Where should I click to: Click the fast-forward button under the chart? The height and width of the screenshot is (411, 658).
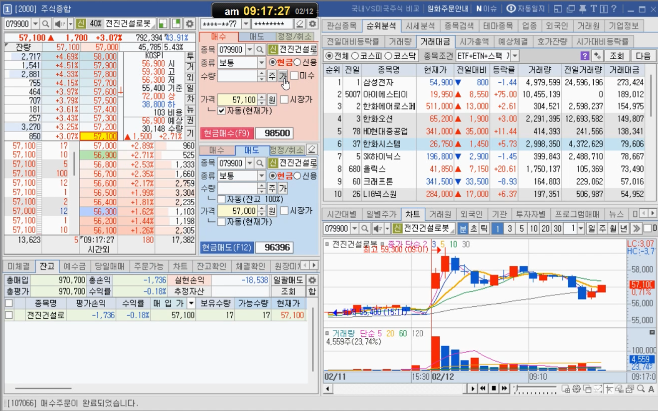(504, 388)
